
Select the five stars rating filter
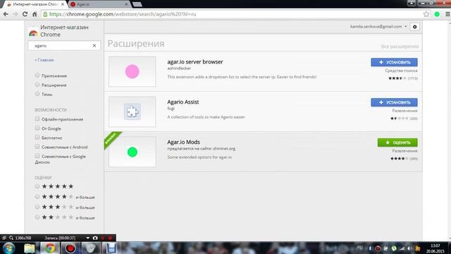click(x=37, y=186)
